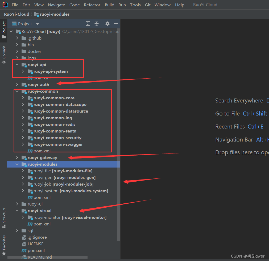Expand the .github folder
269x261 pixels.
click(17, 38)
